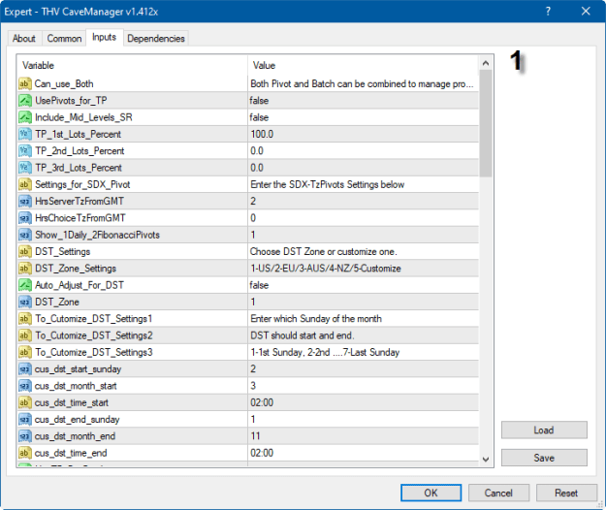Click the boolean icon beside Include_Mid_Levels_SR

click(25, 117)
